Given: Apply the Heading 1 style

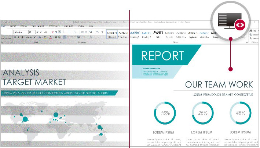Looking at the screenshot, I should pos(135,34).
